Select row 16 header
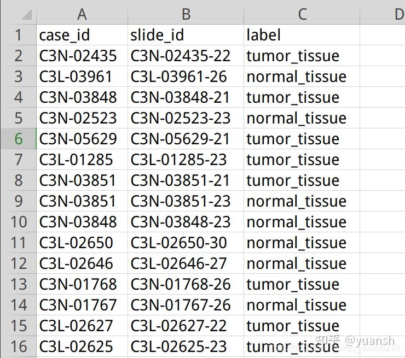The height and width of the screenshot is (358, 405). click(18, 347)
